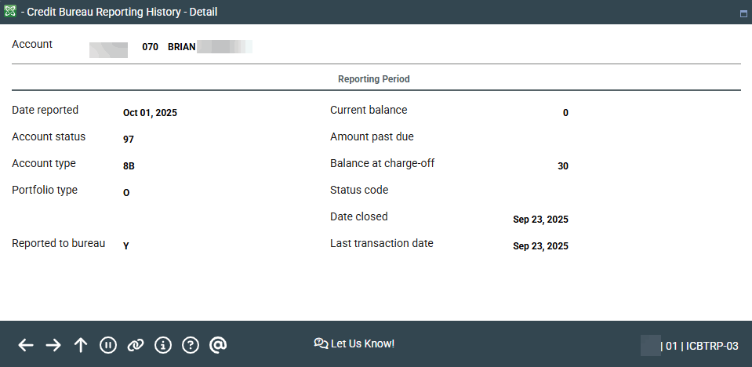The height and width of the screenshot is (367, 752).
Task: Click the forward arrow navigation icon
Action: (53, 345)
